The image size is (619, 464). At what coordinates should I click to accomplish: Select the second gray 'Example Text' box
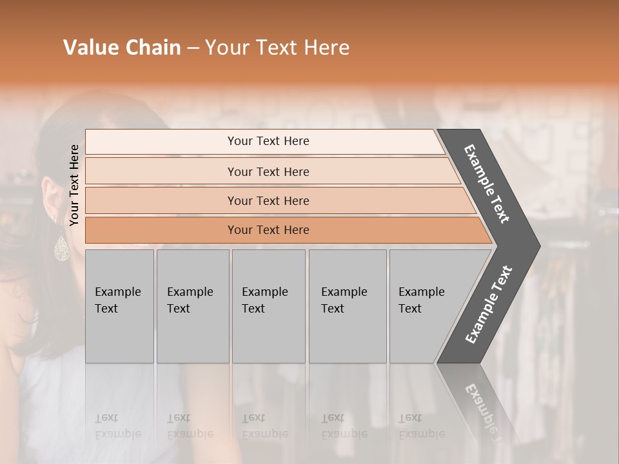coord(192,305)
